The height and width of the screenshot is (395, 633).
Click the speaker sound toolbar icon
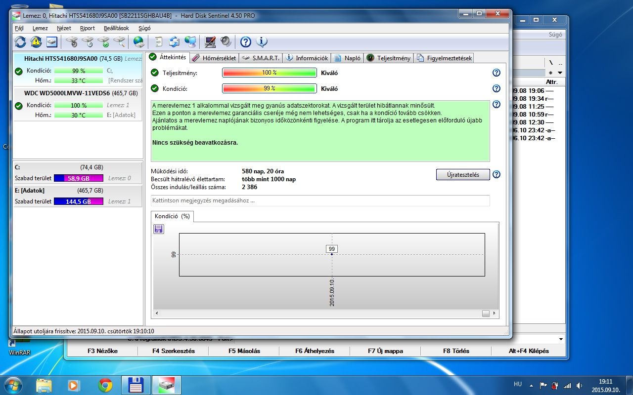[x=226, y=42]
